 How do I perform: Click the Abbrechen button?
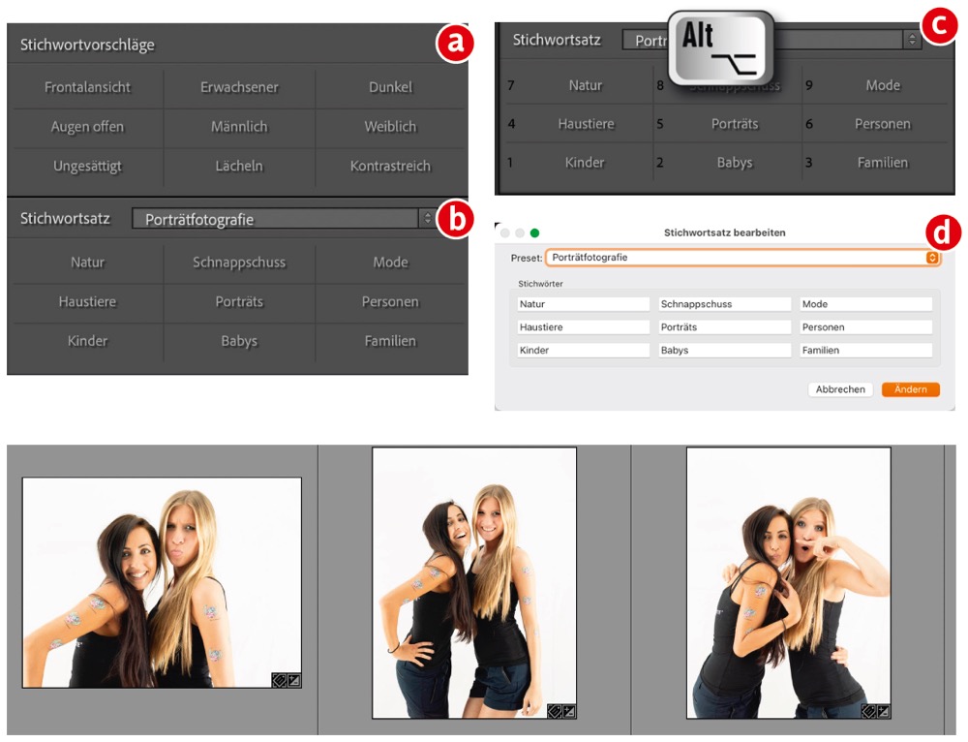point(840,389)
